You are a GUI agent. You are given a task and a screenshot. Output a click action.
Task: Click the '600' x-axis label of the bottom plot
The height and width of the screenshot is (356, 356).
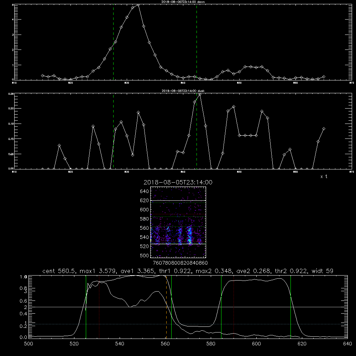click(x=256, y=344)
